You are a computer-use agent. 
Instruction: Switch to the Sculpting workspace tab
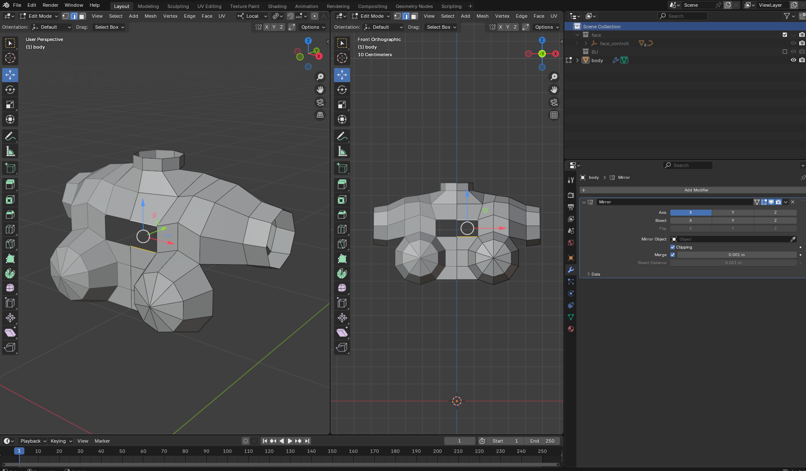(178, 6)
